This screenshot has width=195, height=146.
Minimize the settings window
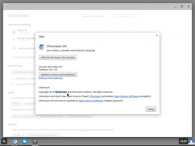175,7
